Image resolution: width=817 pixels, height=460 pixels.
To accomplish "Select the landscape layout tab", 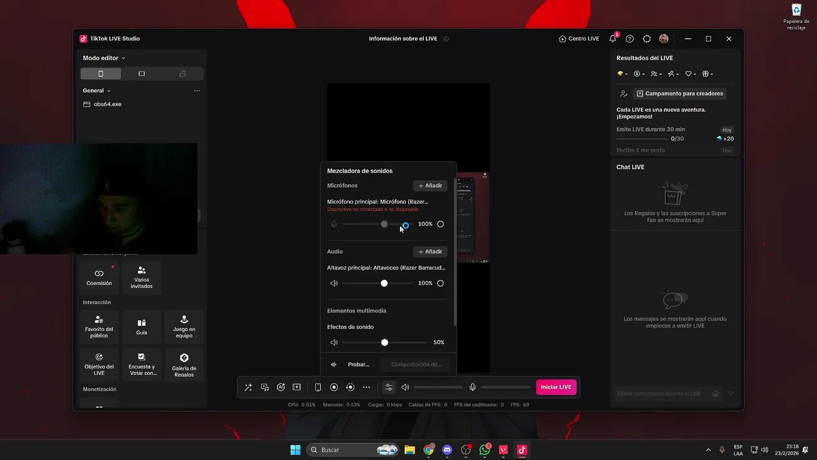I will 142,73.
